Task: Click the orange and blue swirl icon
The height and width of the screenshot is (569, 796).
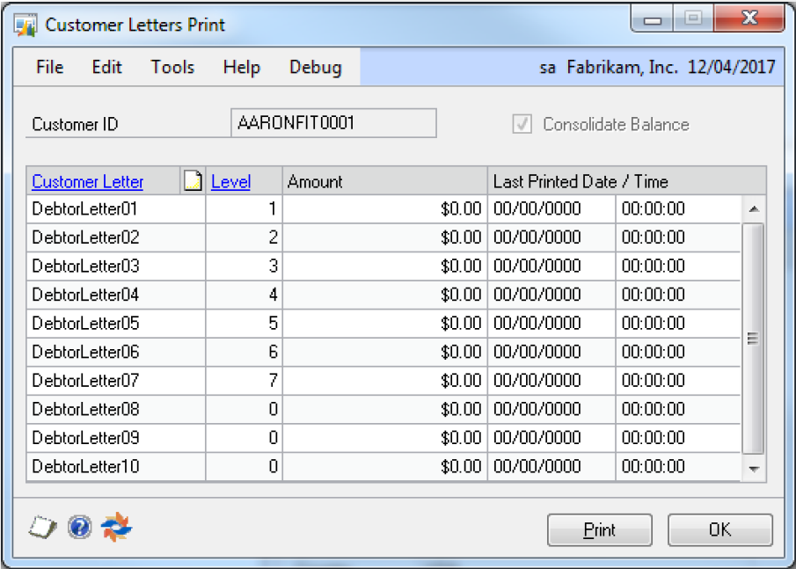Action: point(116,527)
